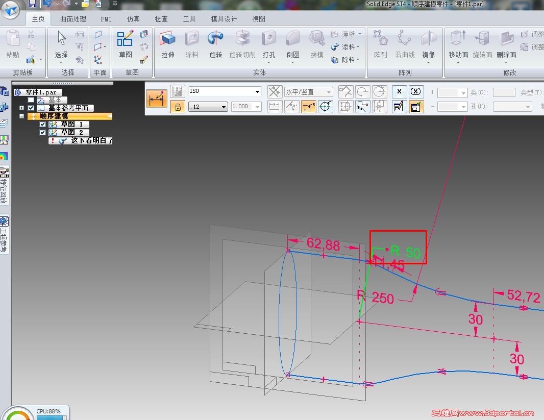The height and width of the screenshot is (420, 544).
Task: Switch to the 模具设计 tab
Action: pyautogui.click(x=224, y=19)
